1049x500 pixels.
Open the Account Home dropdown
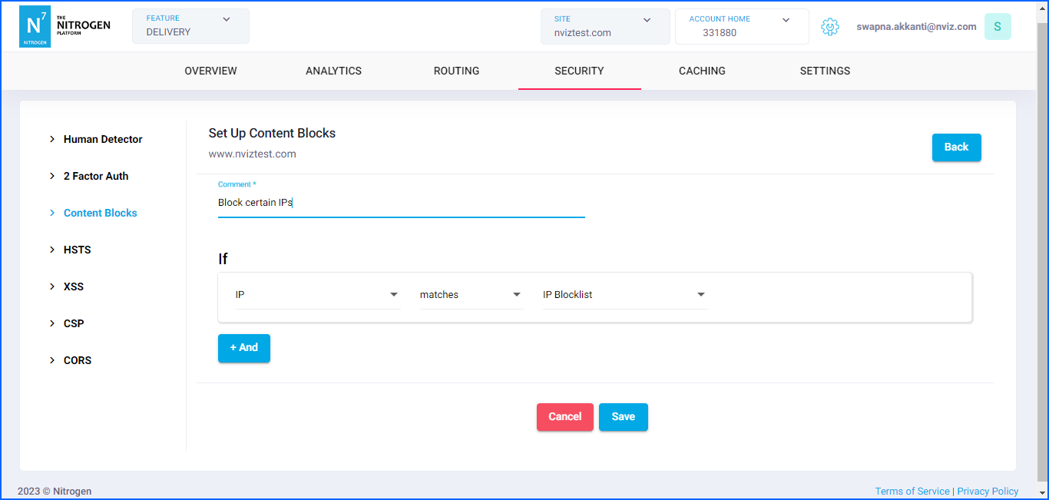tap(741, 26)
